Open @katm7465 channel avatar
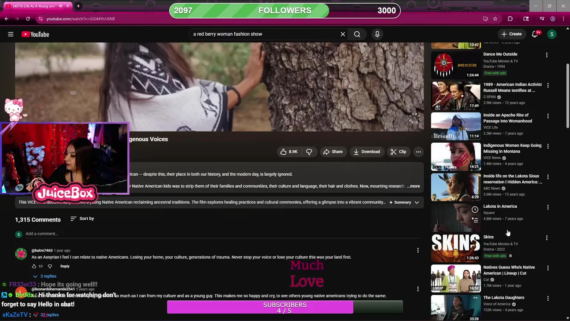The width and height of the screenshot is (570, 321). (21, 254)
